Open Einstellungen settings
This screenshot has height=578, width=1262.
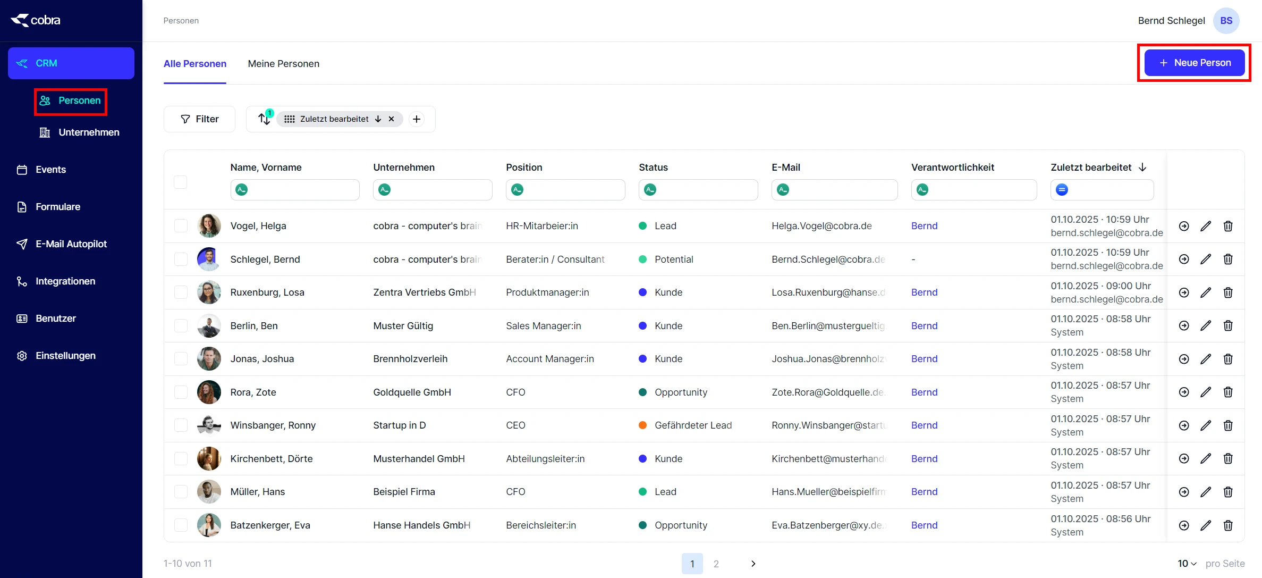click(65, 356)
